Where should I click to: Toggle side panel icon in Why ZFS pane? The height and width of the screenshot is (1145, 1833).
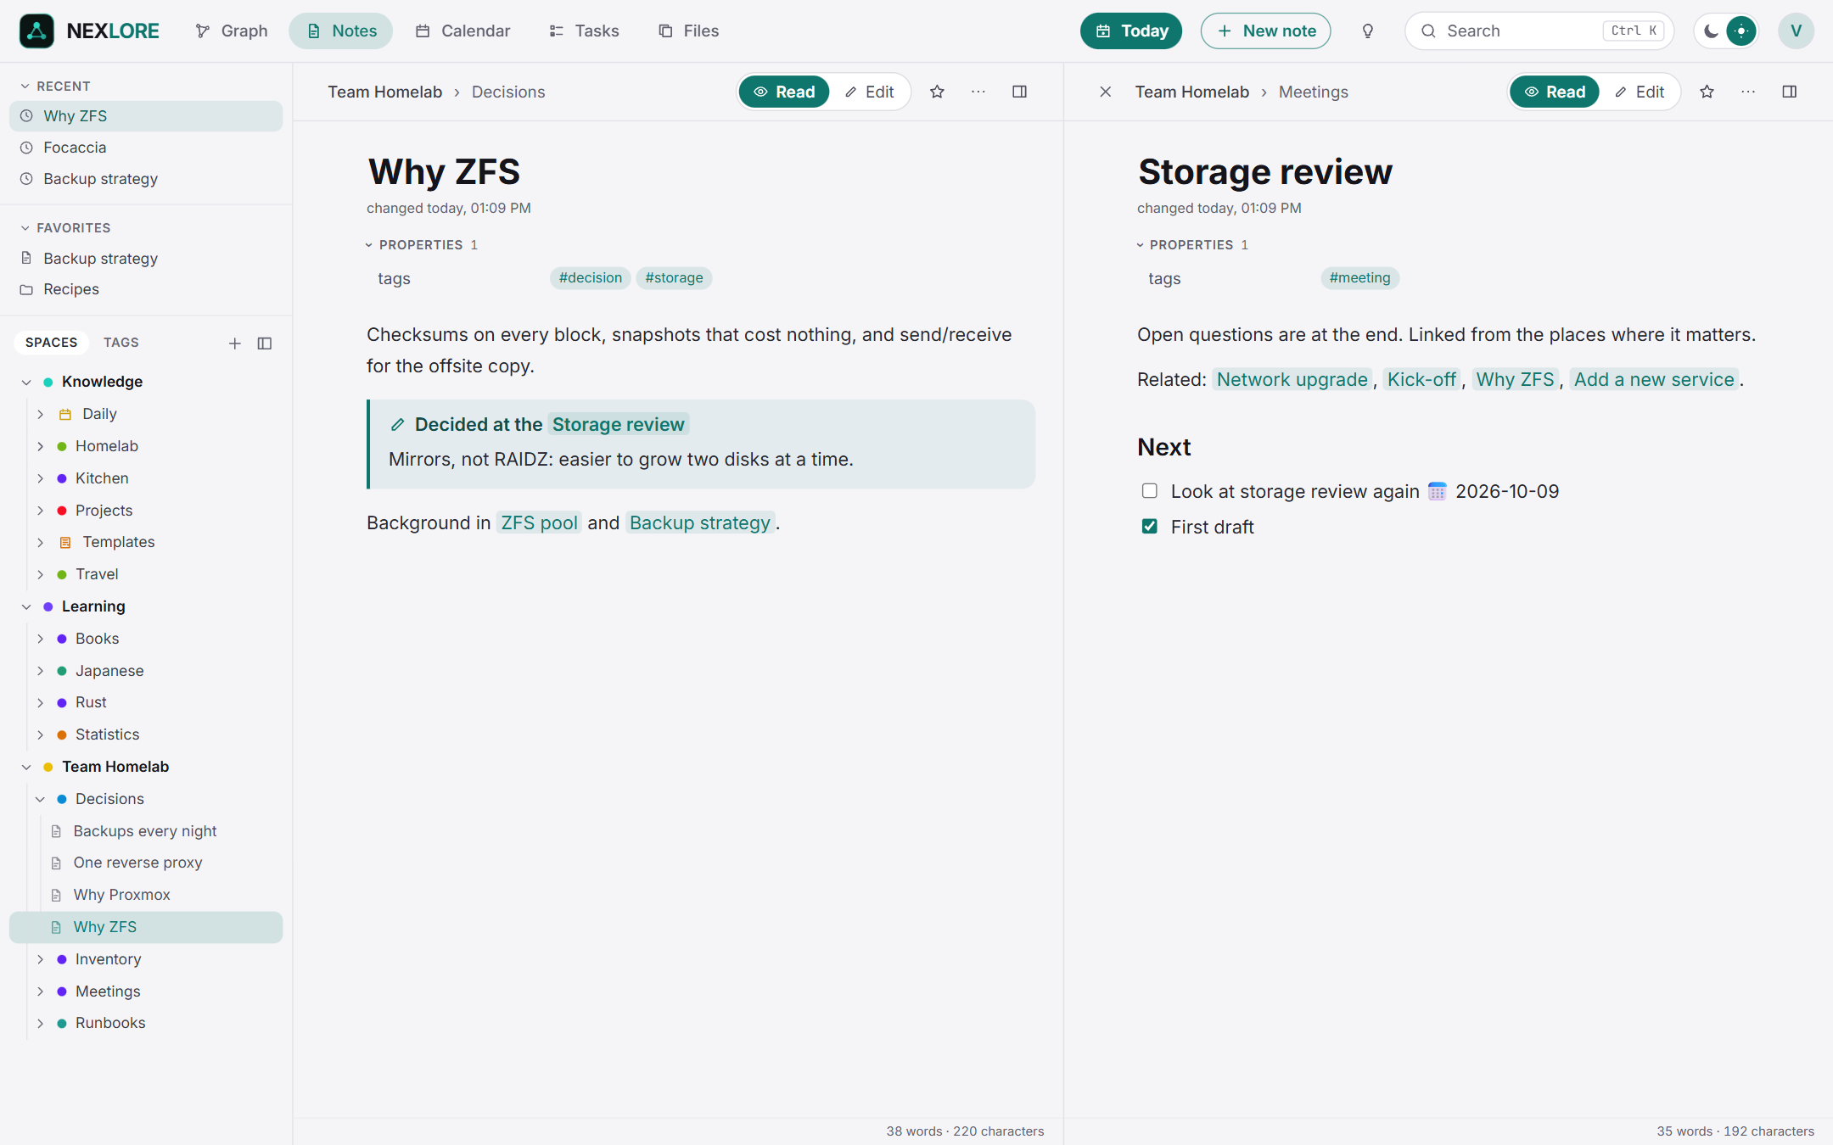click(x=1020, y=92)
